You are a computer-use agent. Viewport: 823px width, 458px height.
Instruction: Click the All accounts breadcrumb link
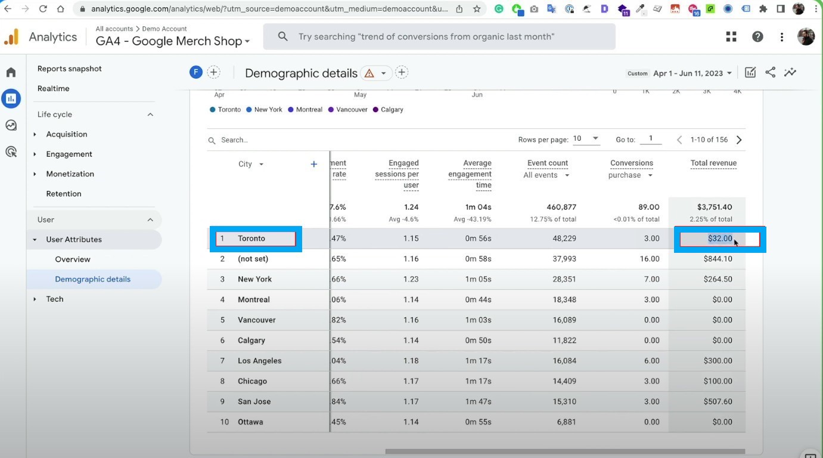(114, 29)
